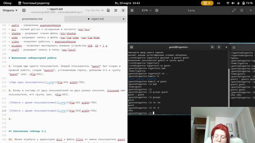This screenshot has height=143, width=255.
Task: Select the report.md tab
Action: tap(96, 19)
